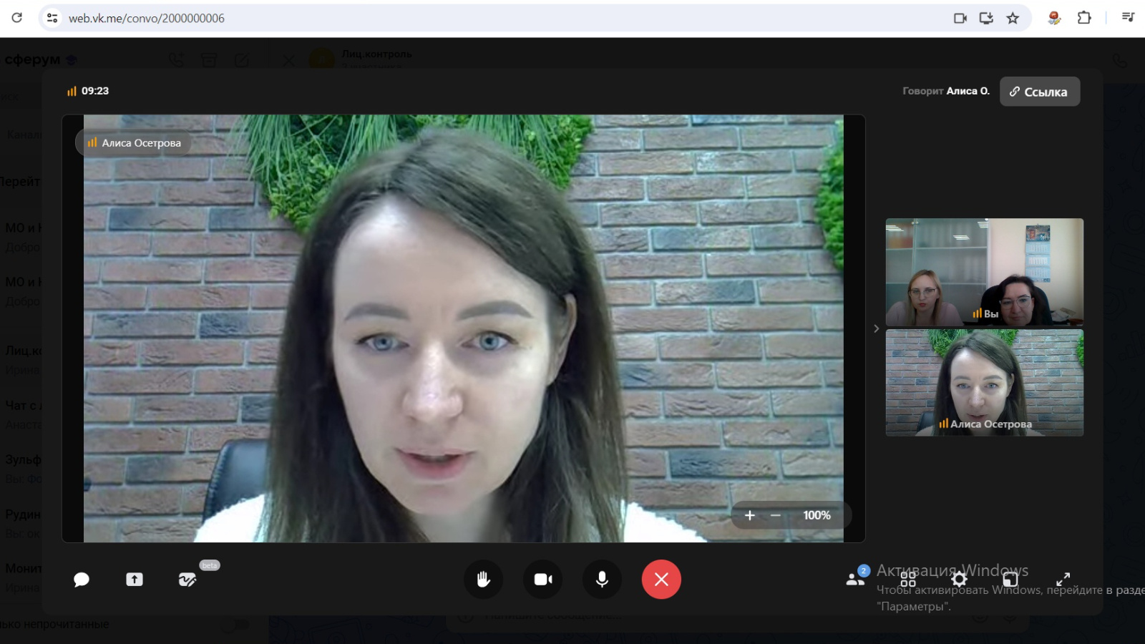Open camera permission icon in address bar
This screenshot has height=644, width=1145.
(960, 18)
